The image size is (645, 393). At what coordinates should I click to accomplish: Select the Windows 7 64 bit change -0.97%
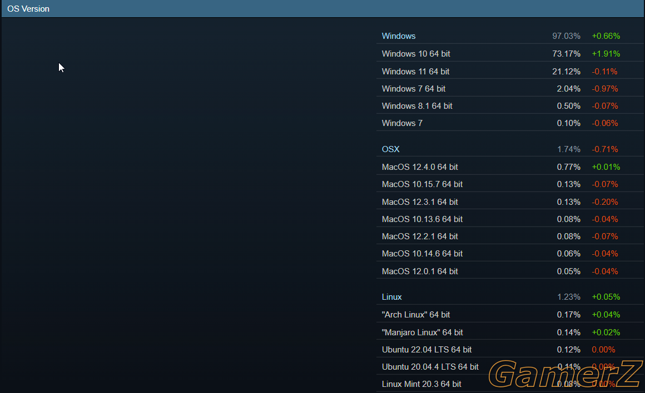point(605,89)
